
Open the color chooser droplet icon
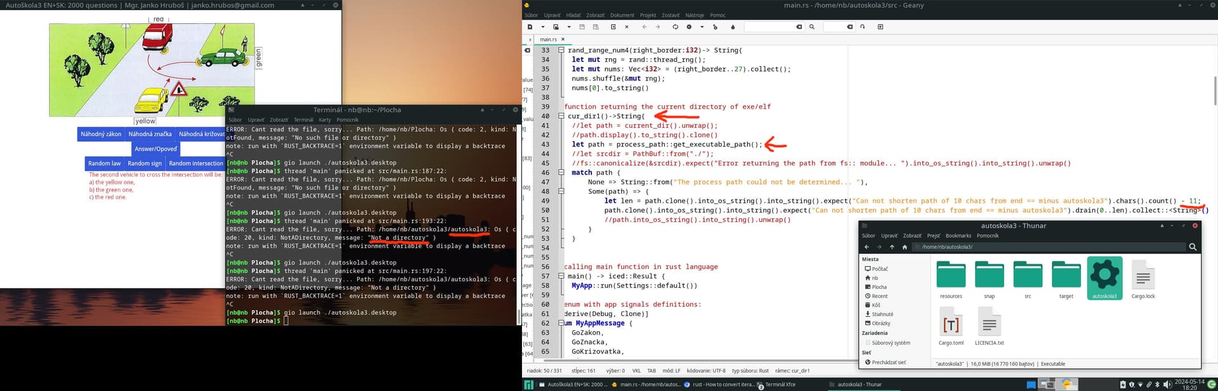coord(733,27)
